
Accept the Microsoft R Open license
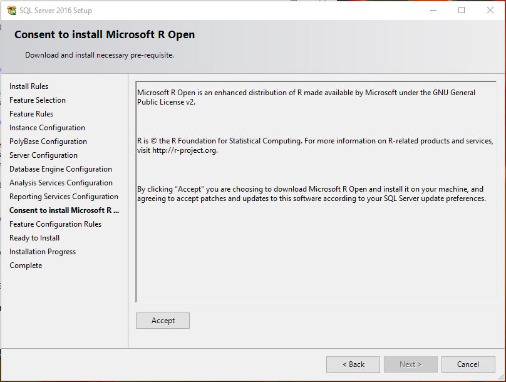(x=162, y=320)
